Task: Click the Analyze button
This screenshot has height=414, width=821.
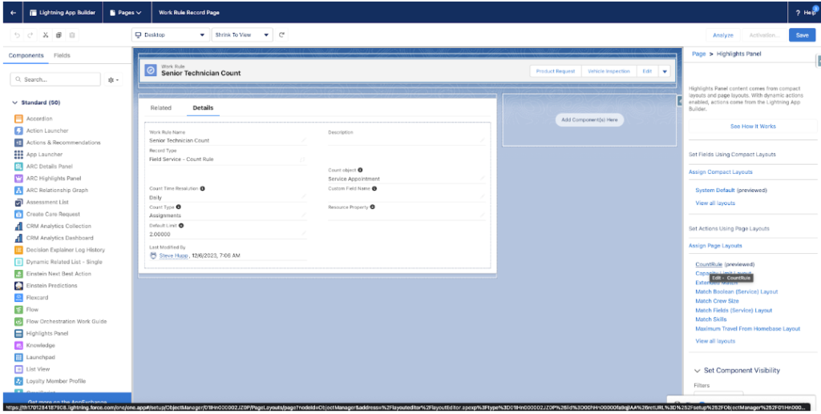Action: coord(723,35)
